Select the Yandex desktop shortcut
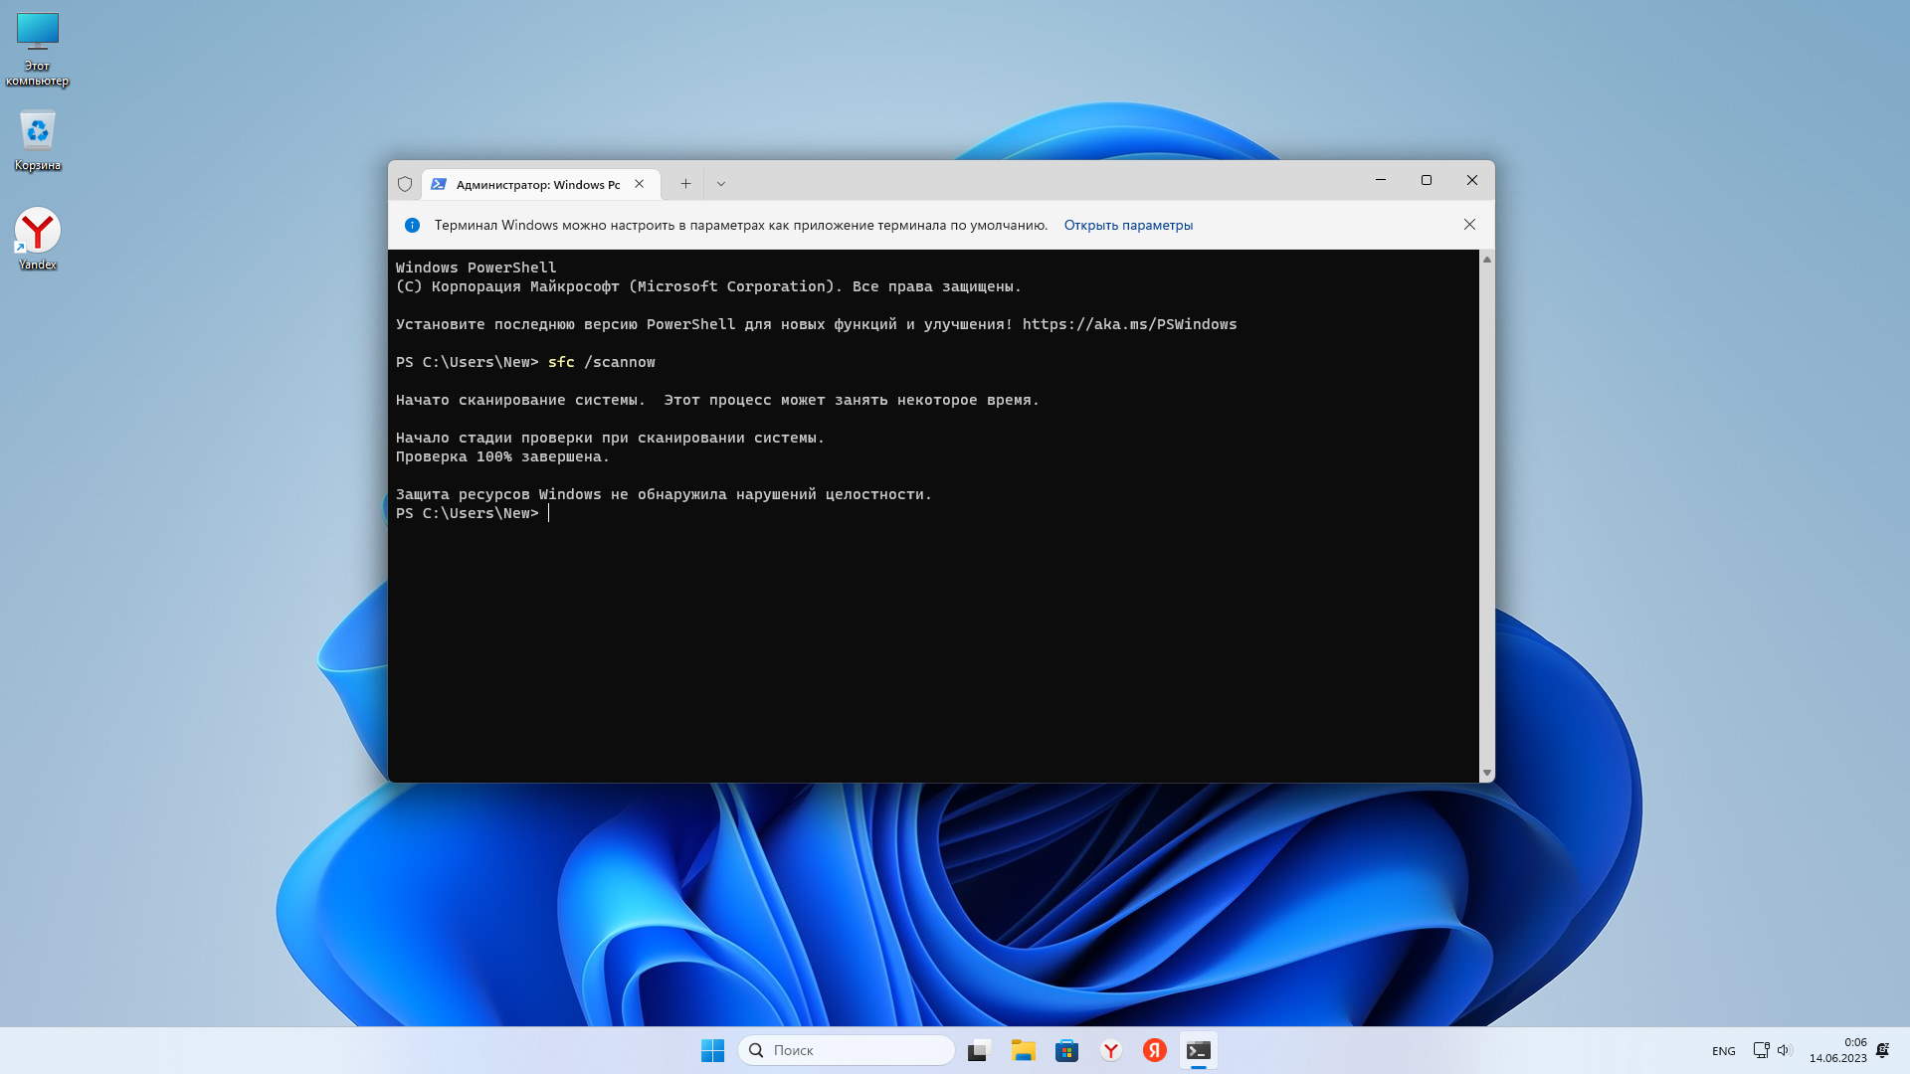This screenshot has height=1074, width=1910. [x=38, y=239]
